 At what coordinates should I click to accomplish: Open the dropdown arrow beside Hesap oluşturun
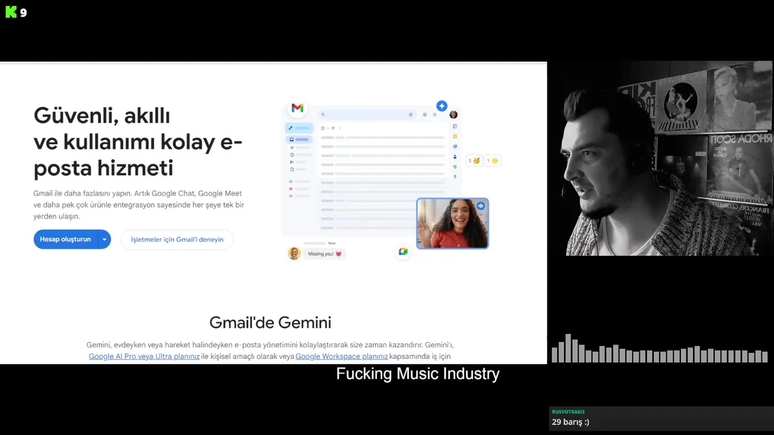pyautogui.click(x=104, y=239)
